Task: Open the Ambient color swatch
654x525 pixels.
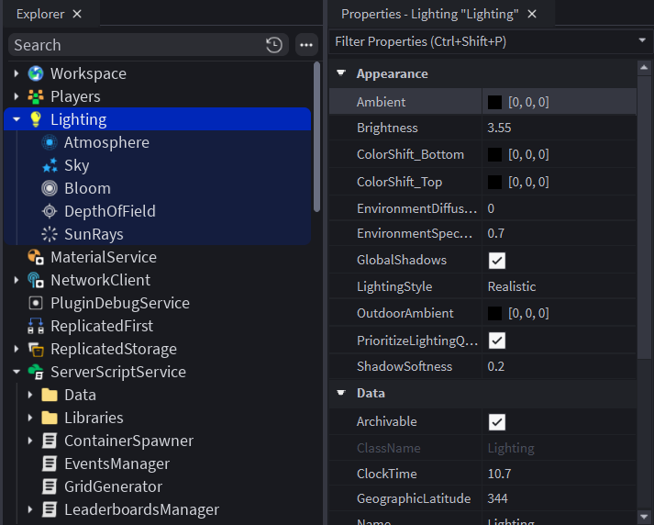Action: click(494, 102)
